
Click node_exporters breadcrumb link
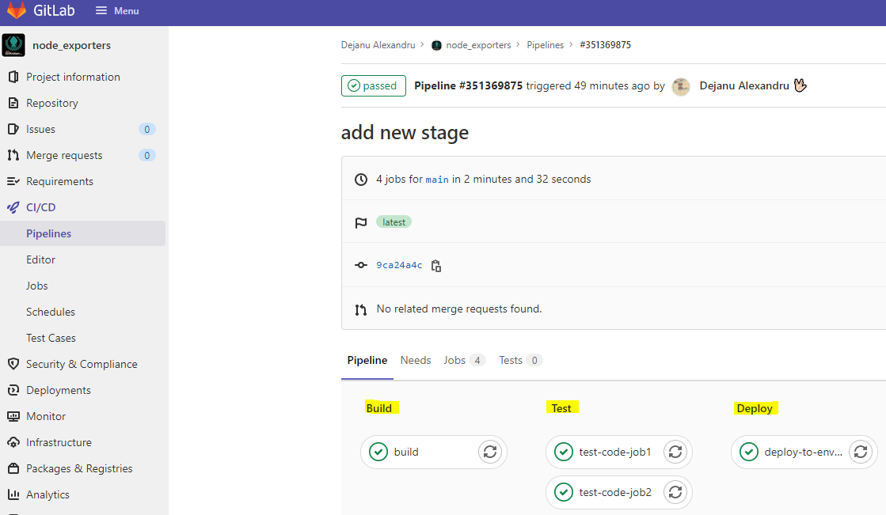coord(478,45)
